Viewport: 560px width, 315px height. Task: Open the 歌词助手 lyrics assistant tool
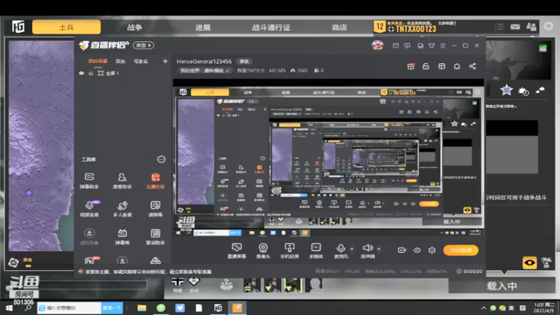tap(155, 237)
